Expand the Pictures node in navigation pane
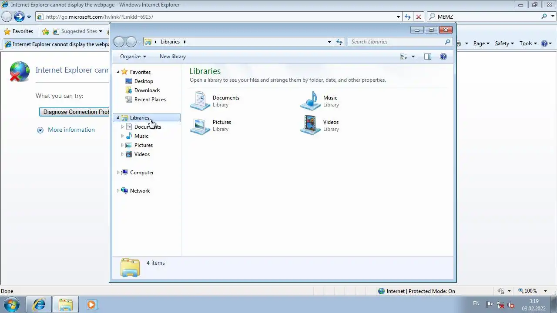This screenshot has width=557, height=313. click(x=122, y=145)
